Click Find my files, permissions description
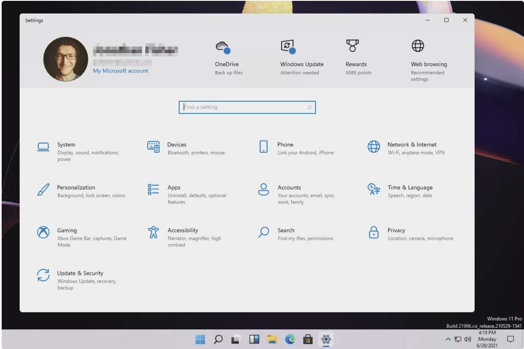Viewport: 524px width, 349px height. (x=306, y=238)
